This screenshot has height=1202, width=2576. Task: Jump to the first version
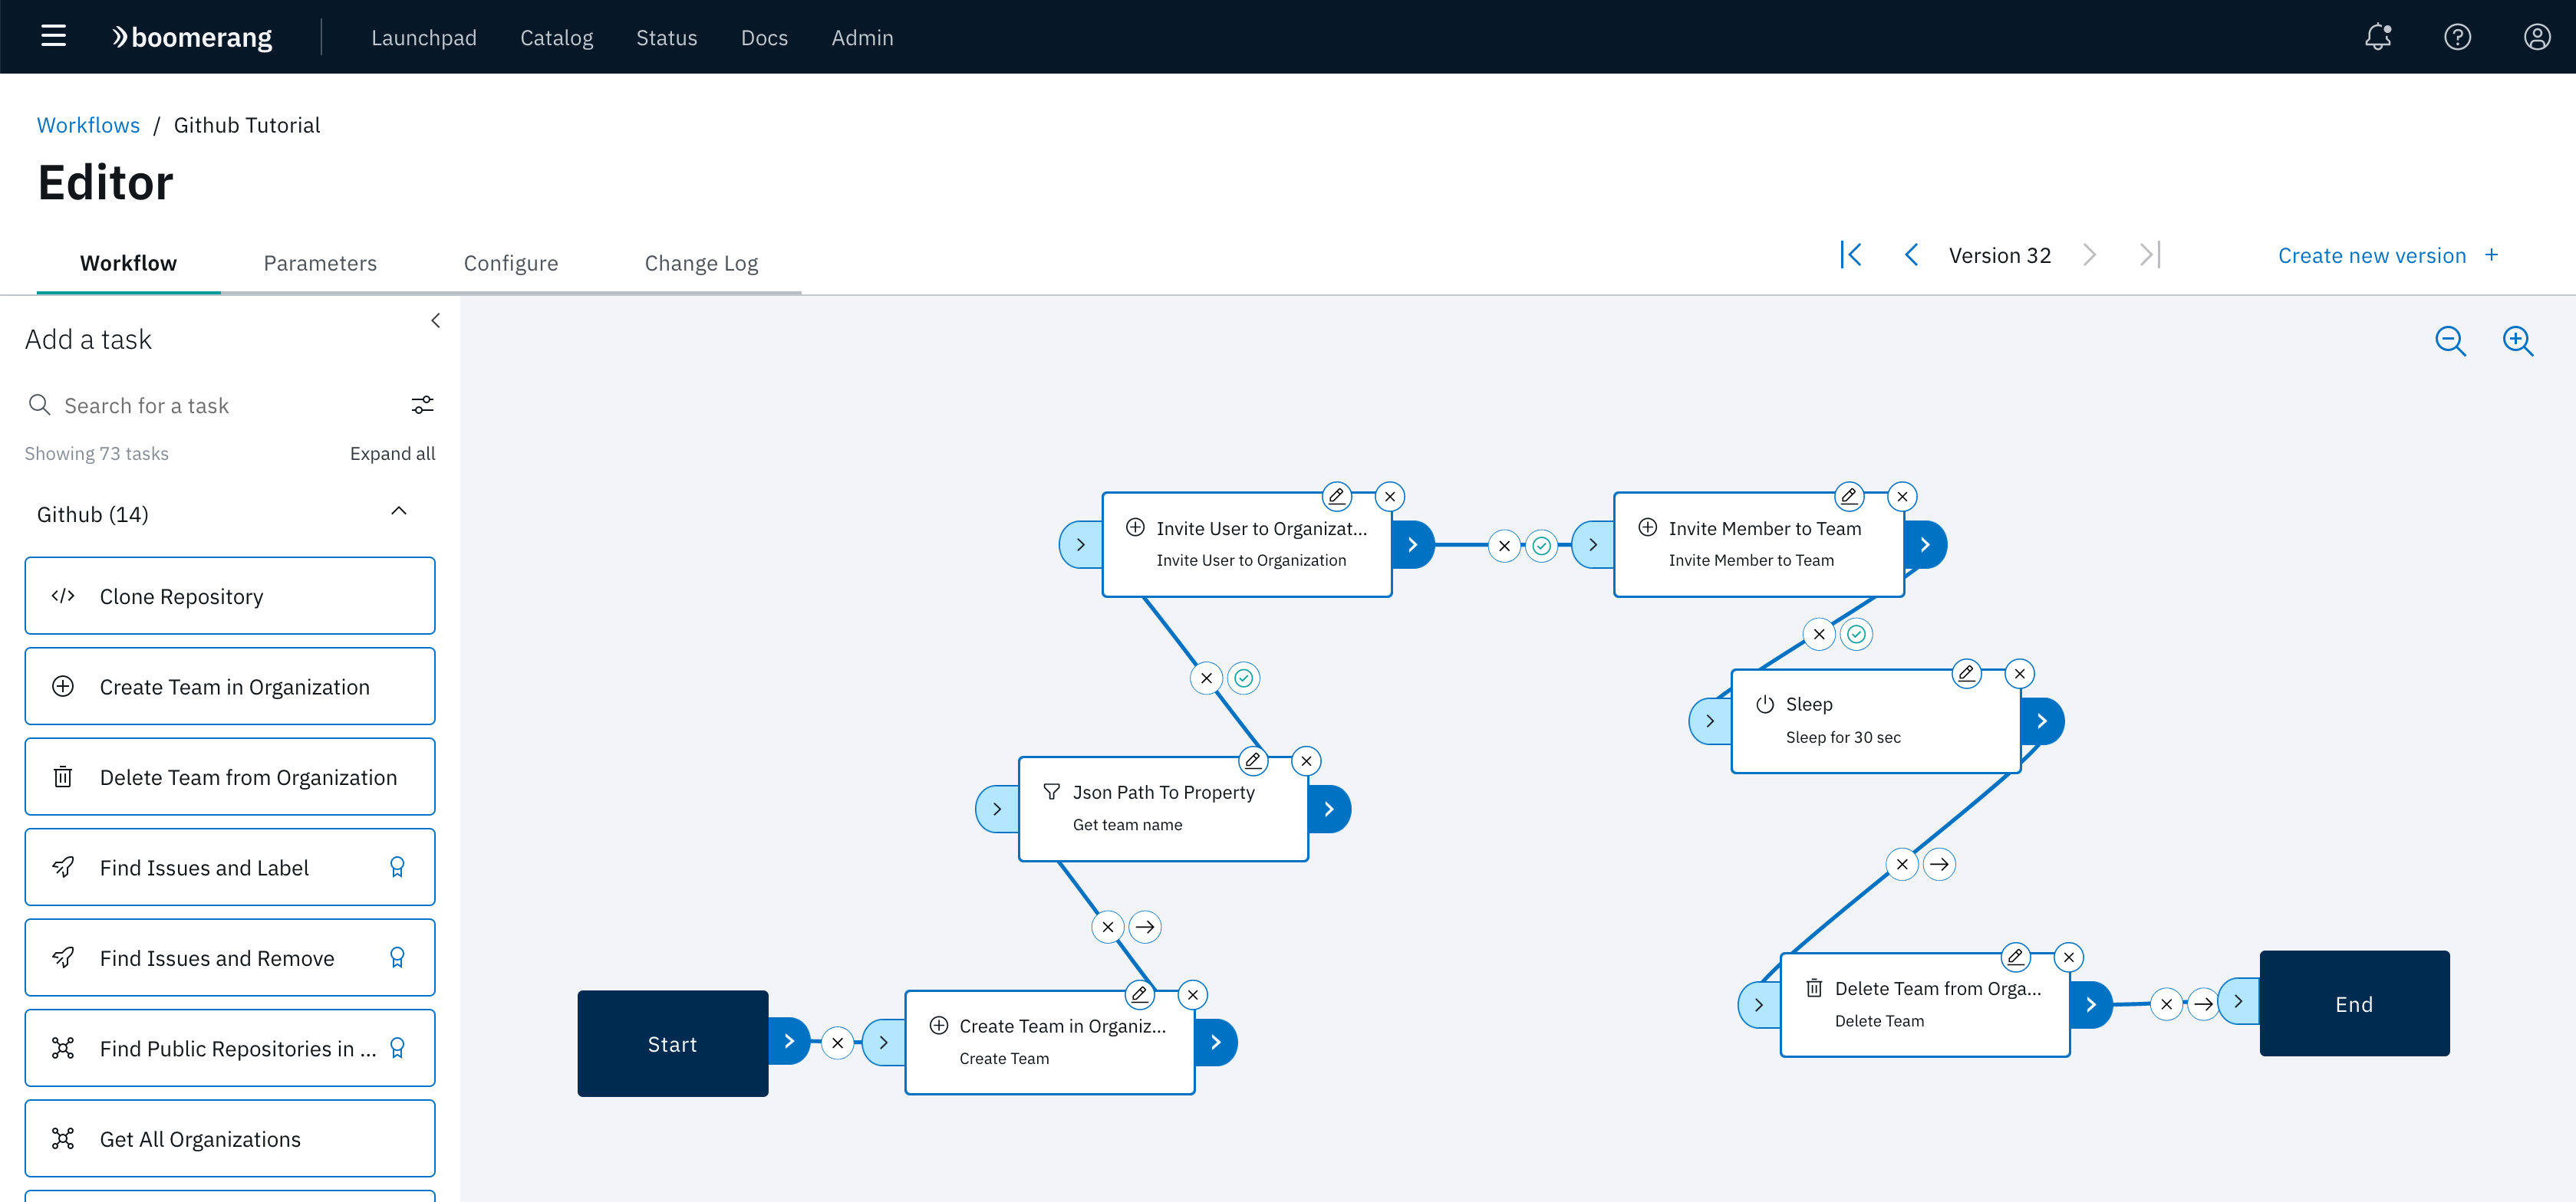tap(1851, 255)
